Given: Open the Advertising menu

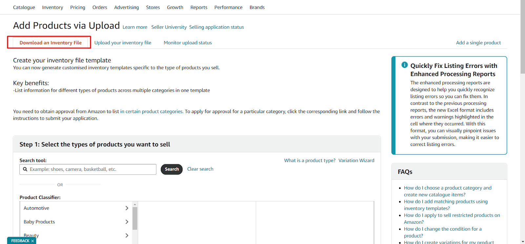Looking at the screenshot, I should pyautogui.click(x=127, y=7).
